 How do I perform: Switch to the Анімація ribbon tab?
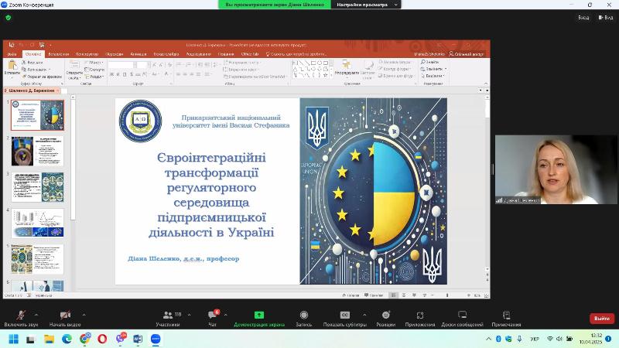point(139,54)
